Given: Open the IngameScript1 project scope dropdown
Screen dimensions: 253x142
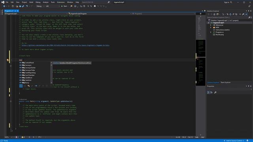Looking at the screenshot, I should (36, 14).
